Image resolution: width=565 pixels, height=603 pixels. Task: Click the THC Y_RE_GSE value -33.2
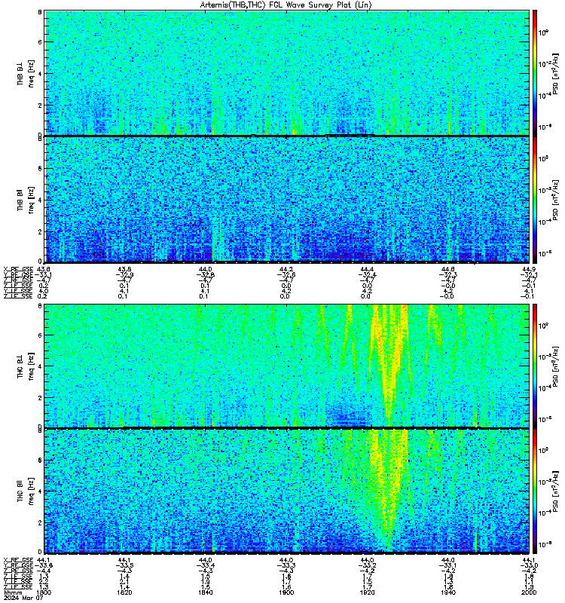[x=367, y=565]
